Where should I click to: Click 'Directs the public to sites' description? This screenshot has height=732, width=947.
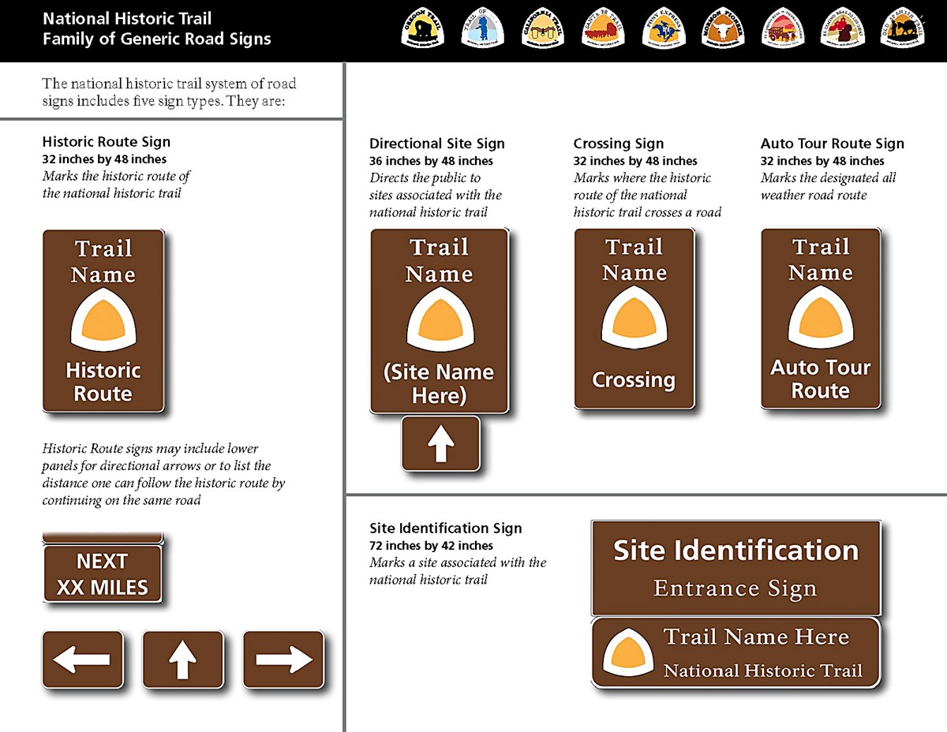436,195
